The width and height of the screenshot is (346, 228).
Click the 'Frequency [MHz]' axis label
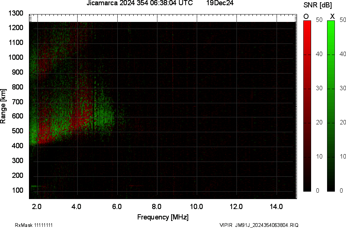[163, 217]
